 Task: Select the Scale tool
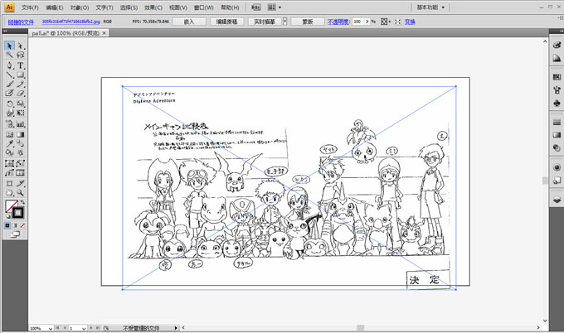pyautogui.click(x=21, y=104)
